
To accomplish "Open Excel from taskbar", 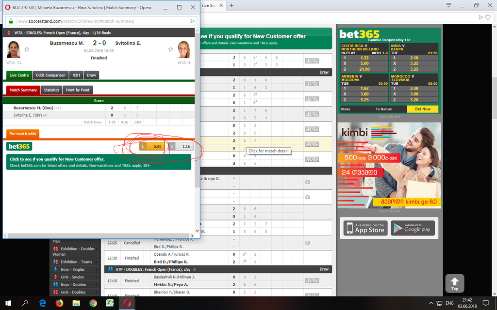I will click(x=110, y=303).
